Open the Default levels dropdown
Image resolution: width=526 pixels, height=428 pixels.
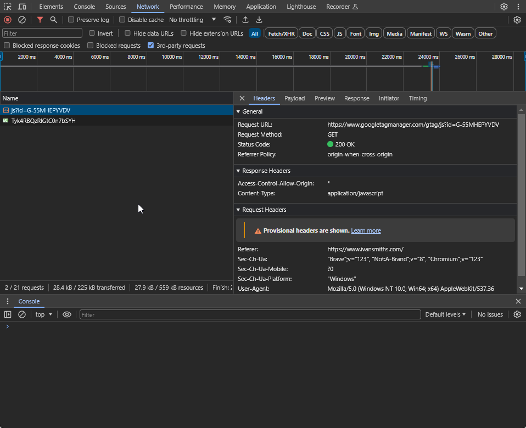pos(445,314)
